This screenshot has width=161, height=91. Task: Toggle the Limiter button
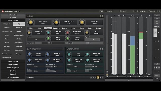157,27
